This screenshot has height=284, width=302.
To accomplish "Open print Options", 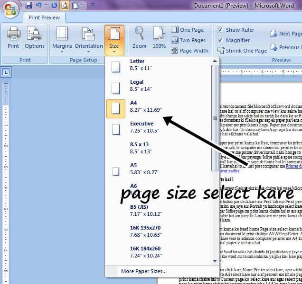I will point(35,37).
